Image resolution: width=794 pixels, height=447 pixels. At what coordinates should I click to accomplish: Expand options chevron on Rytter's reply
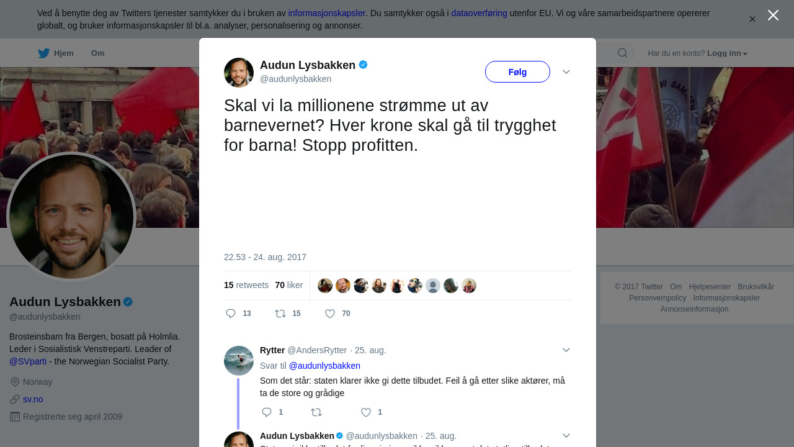coord(566,350)
